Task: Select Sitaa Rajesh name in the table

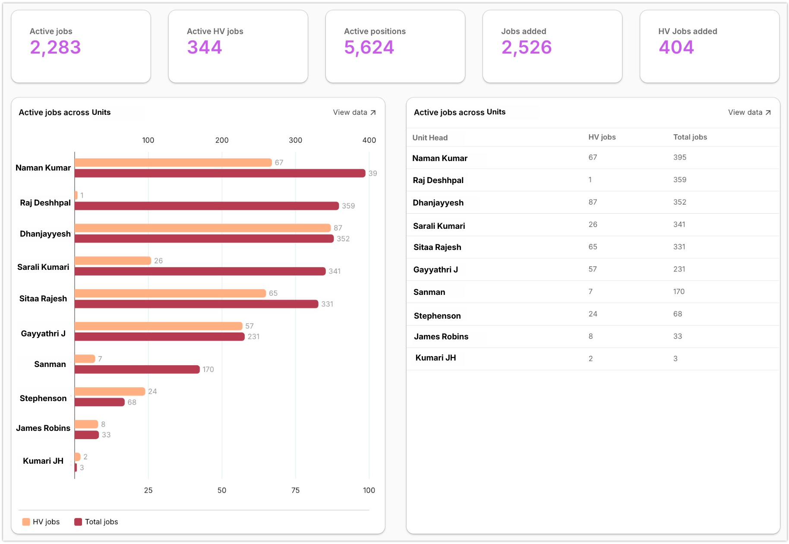Action: 437,247
